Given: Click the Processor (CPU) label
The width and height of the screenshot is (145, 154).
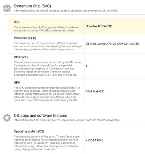Looking at the screenshot, I should [x=25, y=38].
